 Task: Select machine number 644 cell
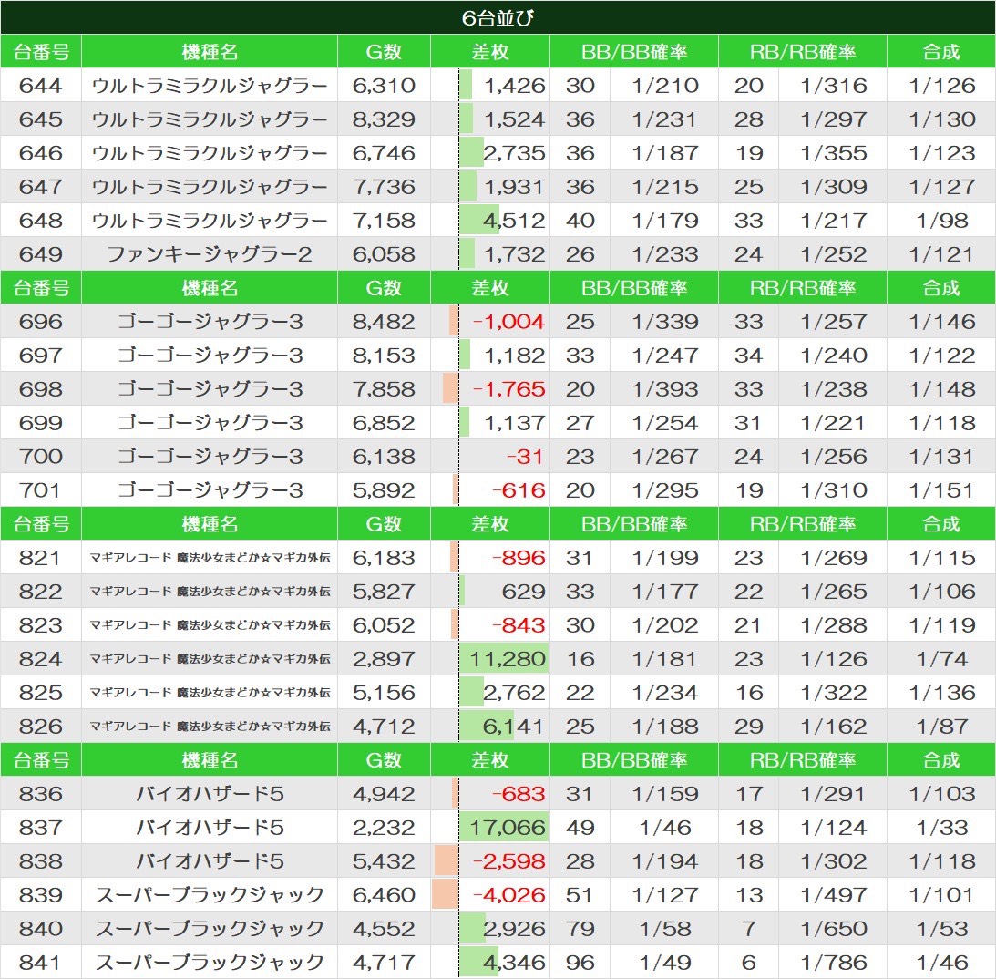(41, 85)
